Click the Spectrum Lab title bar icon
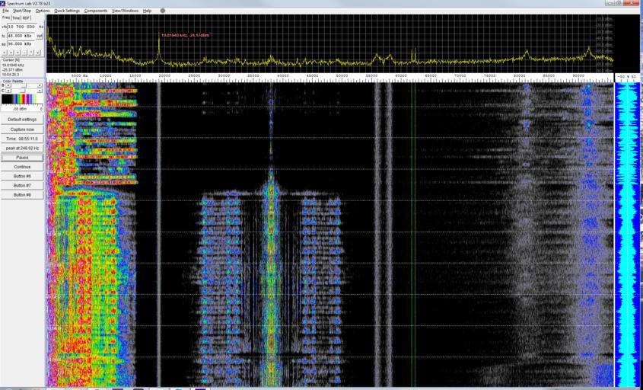Screen dimensions: 643x390 [x=3, y=4]
